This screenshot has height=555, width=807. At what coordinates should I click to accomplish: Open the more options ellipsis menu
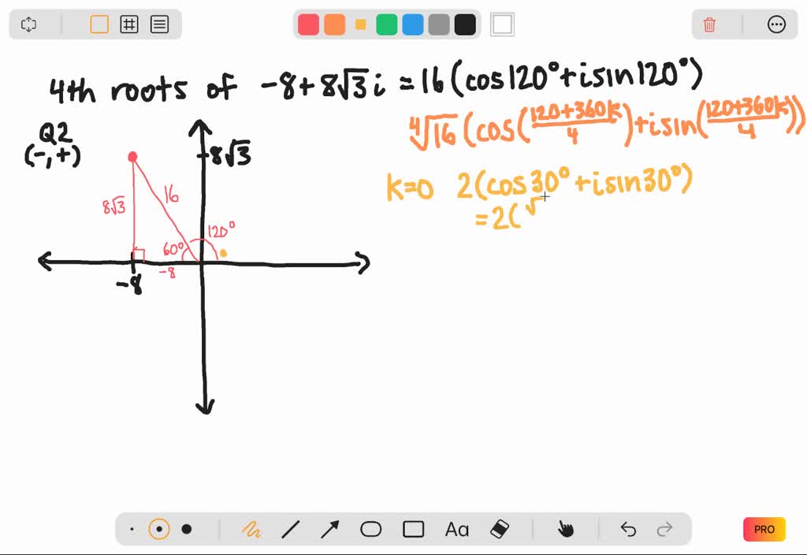(x=777, y=24)
